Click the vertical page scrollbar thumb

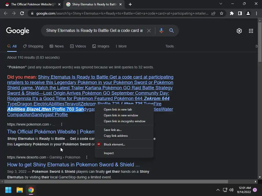260,42
